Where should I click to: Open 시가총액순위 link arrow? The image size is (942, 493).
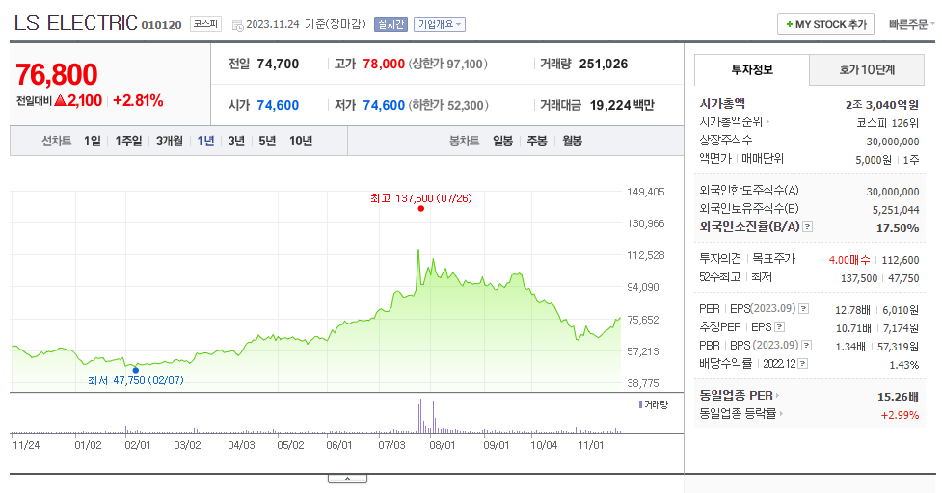[x=767, y=121]
